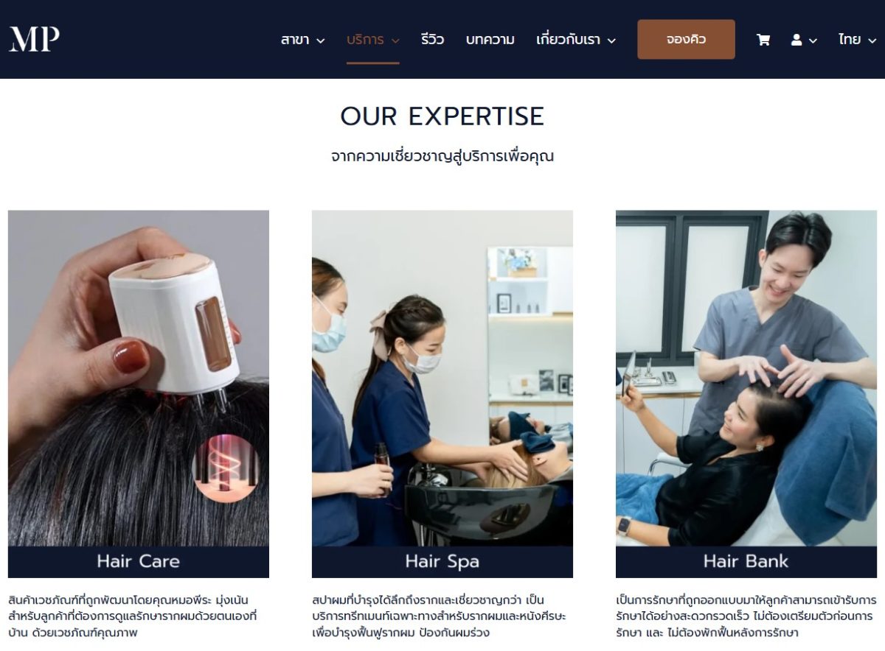Expand the บริการ services dropdown
The image size is (885, 651).
point(373,40)
